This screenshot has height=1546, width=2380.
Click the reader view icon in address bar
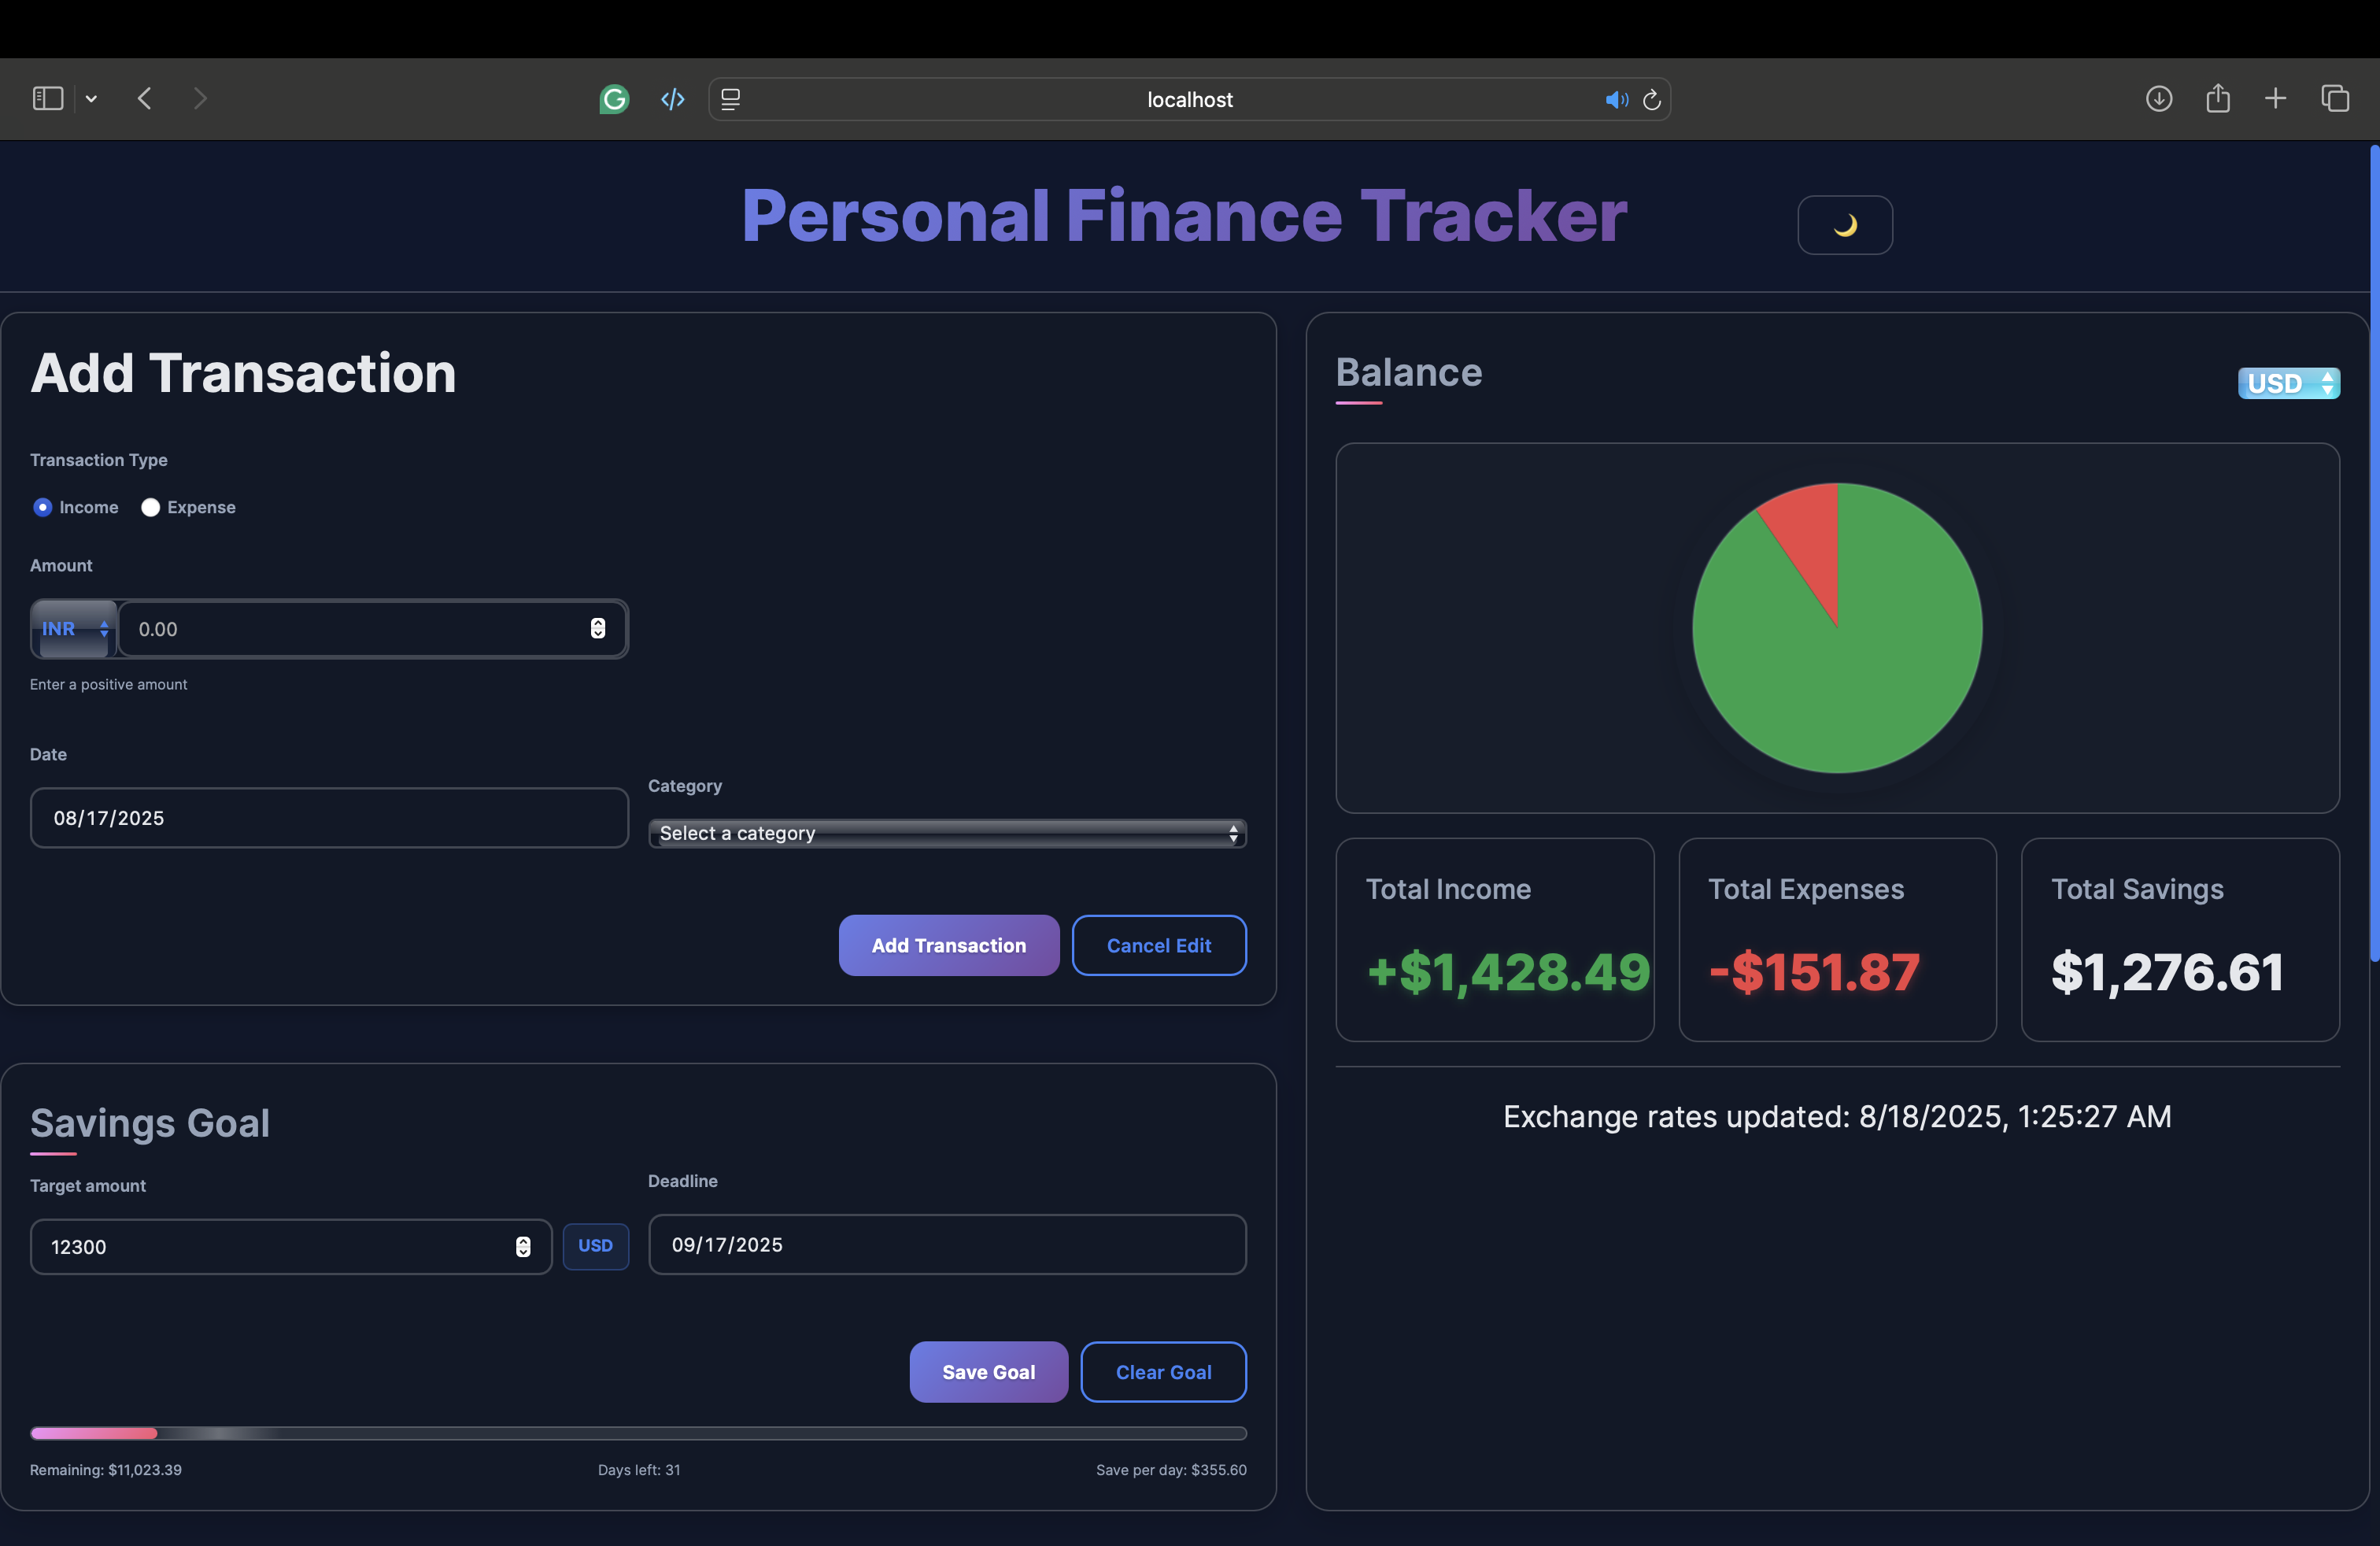pos(731,99)
